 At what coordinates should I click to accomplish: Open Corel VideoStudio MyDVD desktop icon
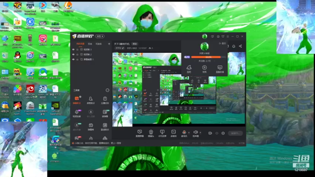click(30, 109)
